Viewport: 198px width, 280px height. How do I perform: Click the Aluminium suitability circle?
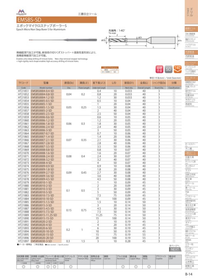coord(123,267)
